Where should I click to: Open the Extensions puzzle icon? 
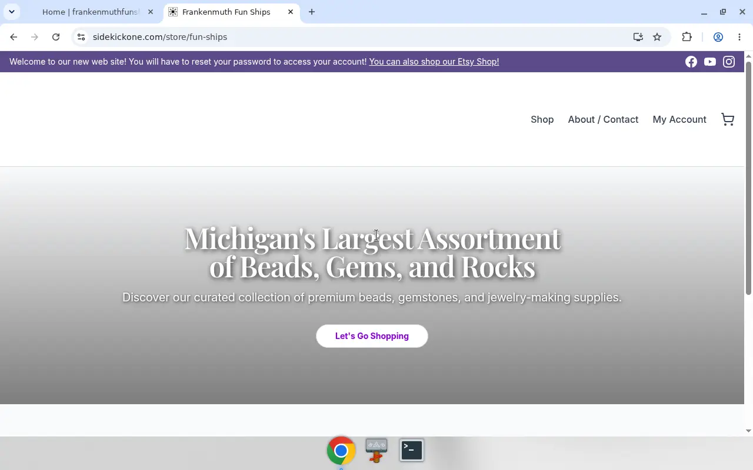pyautogui.click(x=687, y=37)
